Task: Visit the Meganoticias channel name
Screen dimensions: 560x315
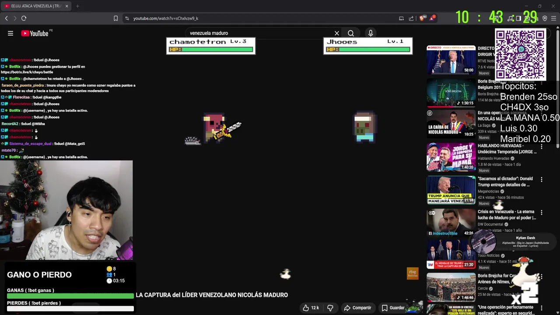Action: click(x=489, y=191)
